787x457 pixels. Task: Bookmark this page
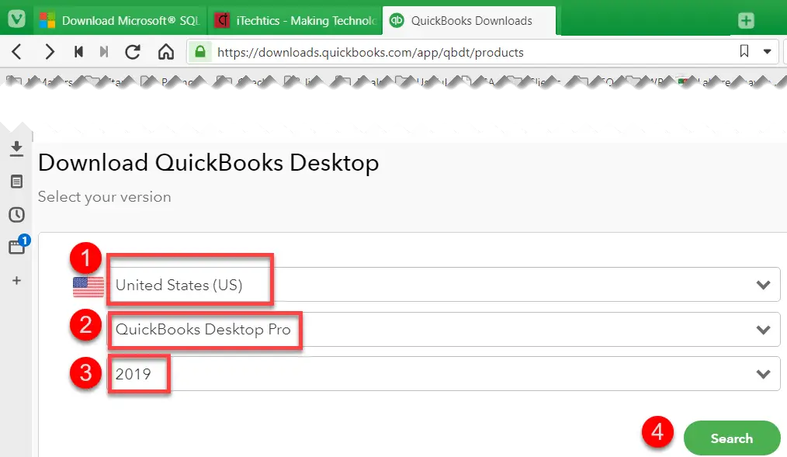tap(744, 51)
